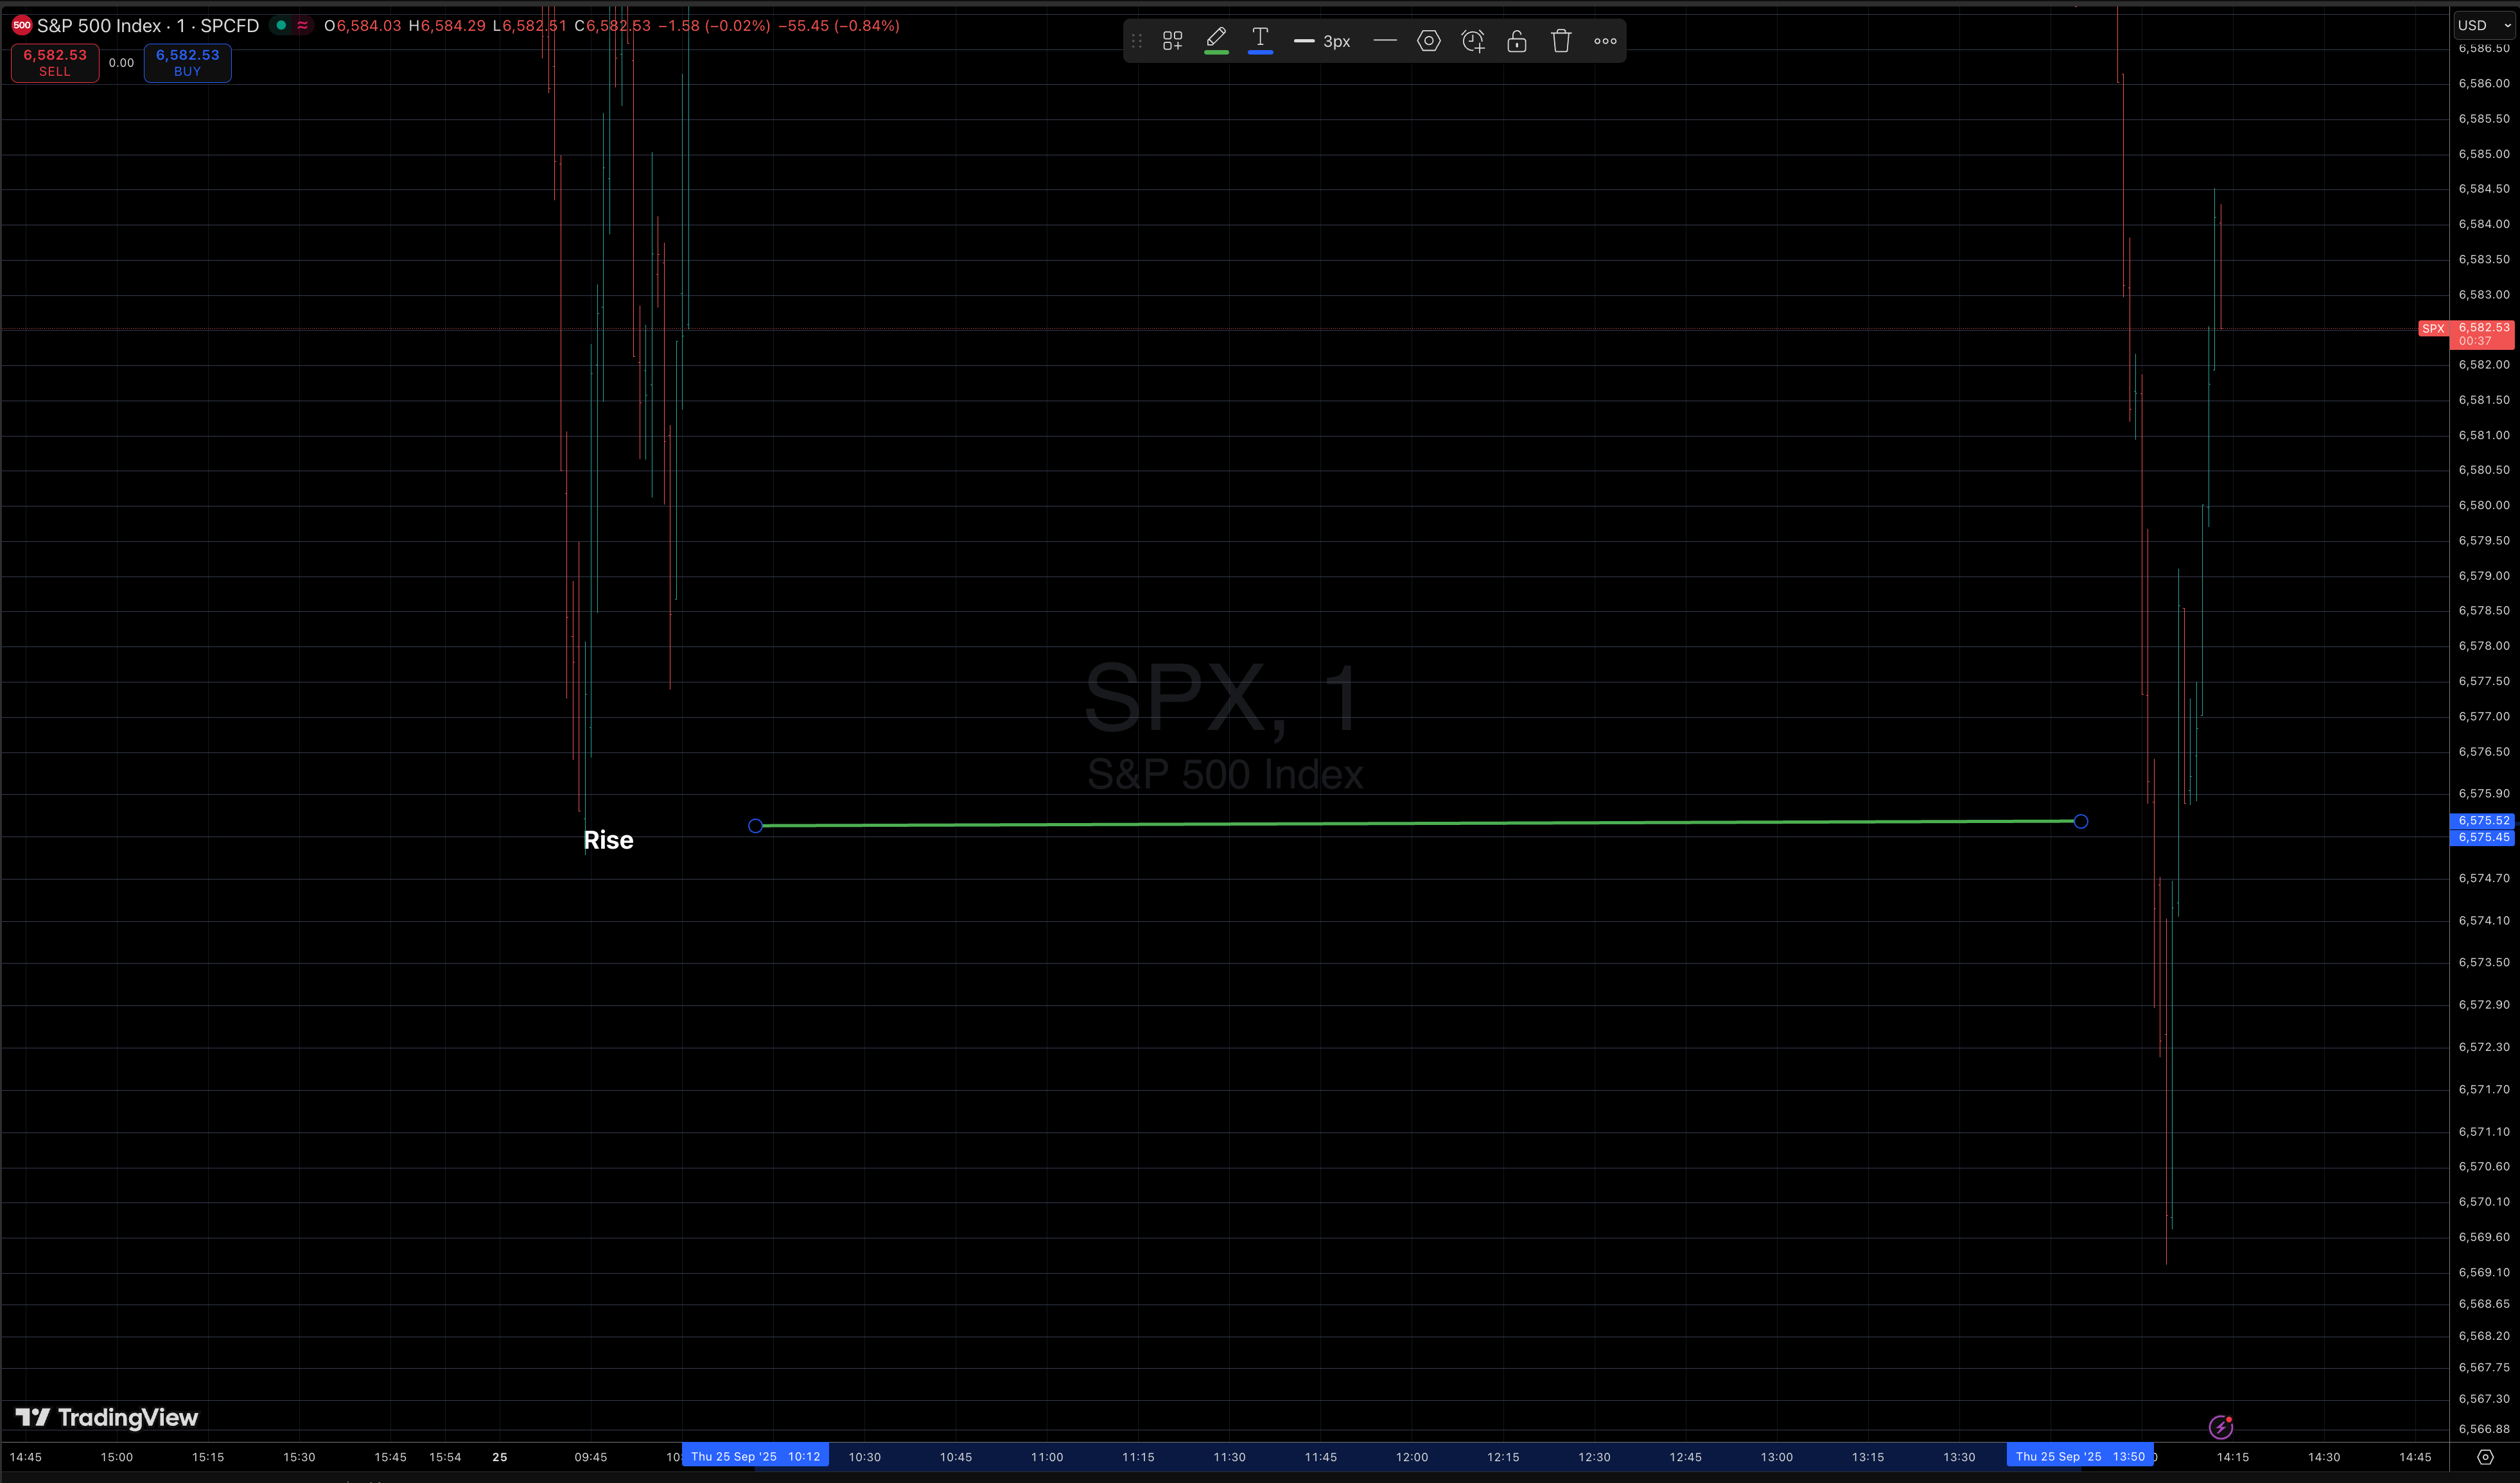Click the left endpoint of trend line
This screenshot has width=2520, height=1483.
[755, 826]
